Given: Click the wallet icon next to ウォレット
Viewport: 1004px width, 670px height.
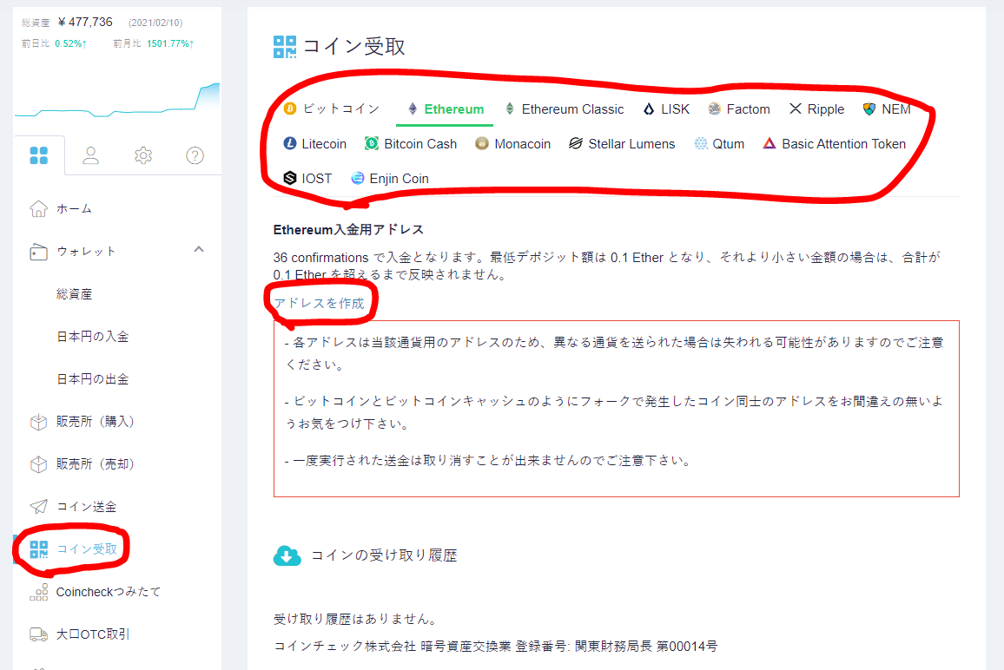Looking at the screenshot, I should click(38, 252).
